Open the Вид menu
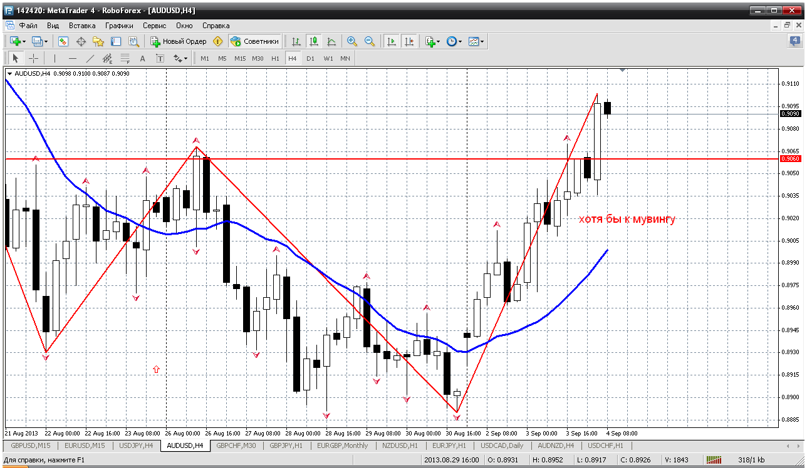This screenshot has height=468, width=807. click(x=53, y=26)
